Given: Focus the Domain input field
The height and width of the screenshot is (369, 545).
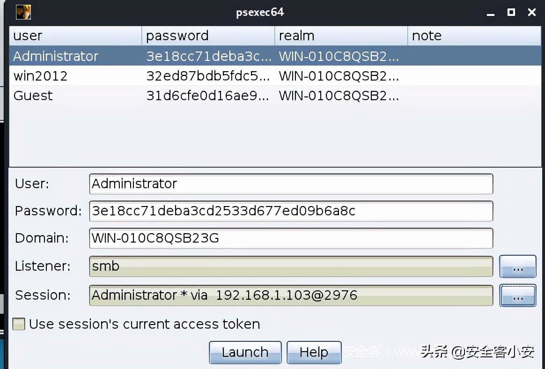Looking at the screenshot, I should [x=290, y=238].
